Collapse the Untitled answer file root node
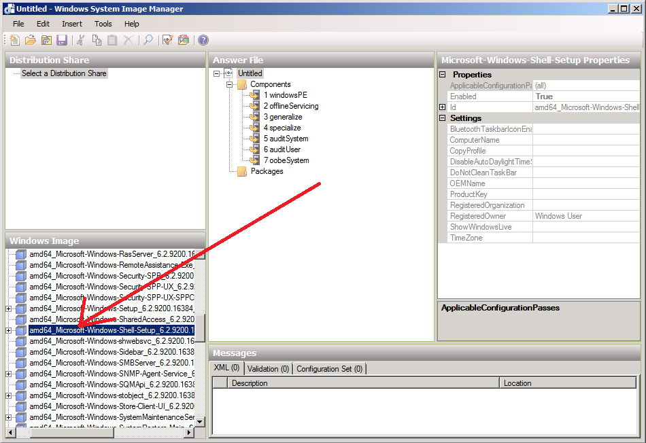 (217, 73)
